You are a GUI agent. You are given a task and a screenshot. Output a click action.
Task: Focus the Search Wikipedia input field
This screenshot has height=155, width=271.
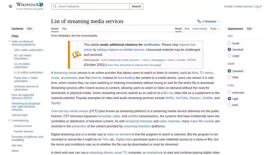point(90,6)
